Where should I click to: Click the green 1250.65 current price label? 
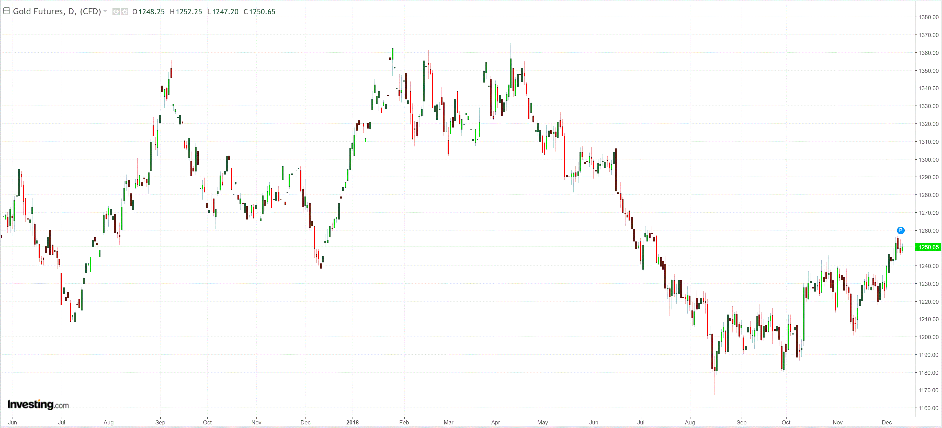coord(928,247)
